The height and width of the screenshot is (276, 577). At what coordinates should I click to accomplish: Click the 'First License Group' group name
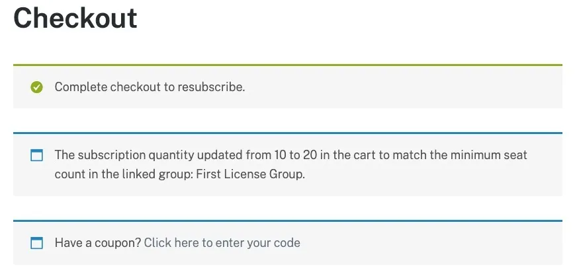click(250, 174)
